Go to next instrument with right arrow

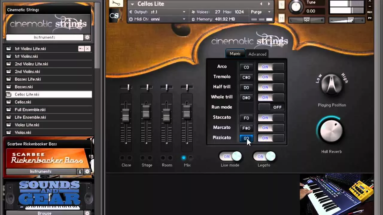click(269, 4)
